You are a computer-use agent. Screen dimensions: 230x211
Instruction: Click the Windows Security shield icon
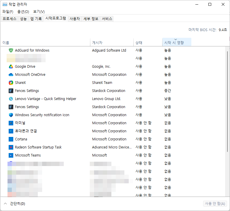pos(11,115)
